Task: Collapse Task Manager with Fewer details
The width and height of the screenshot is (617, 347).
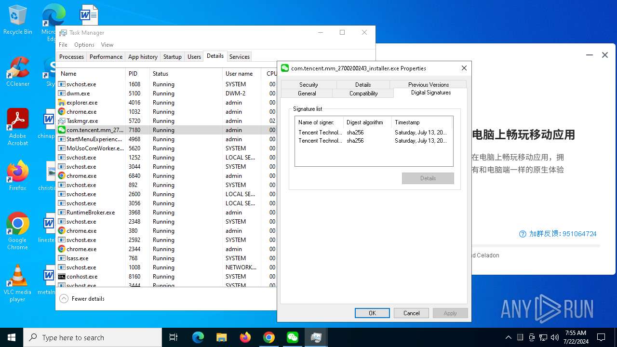Action: tap(82, 299)
